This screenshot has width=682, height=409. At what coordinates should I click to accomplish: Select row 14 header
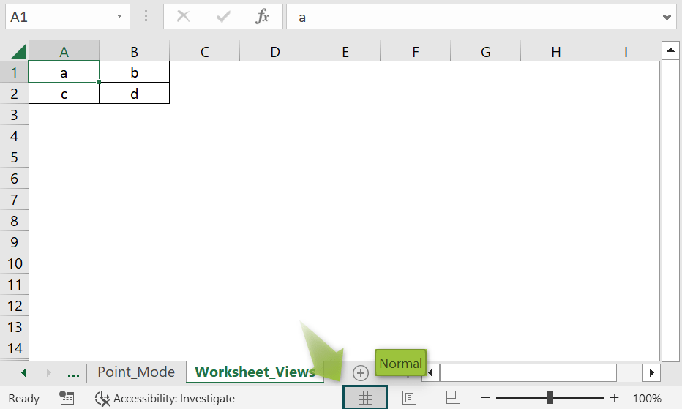[15, 348]
